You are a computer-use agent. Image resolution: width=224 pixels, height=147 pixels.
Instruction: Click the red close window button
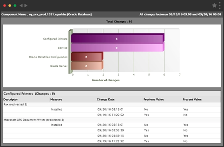click(x=4, y=6)
